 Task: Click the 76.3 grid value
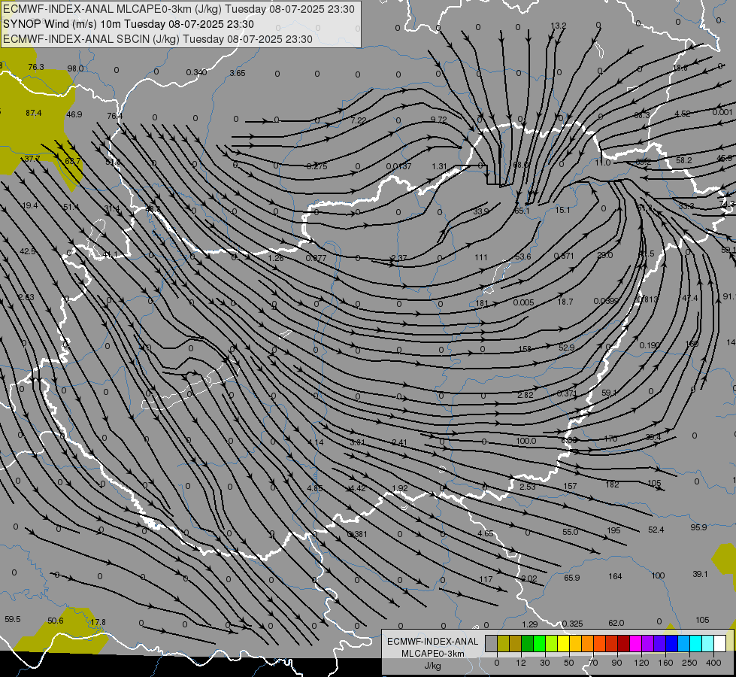click(36, 67)
